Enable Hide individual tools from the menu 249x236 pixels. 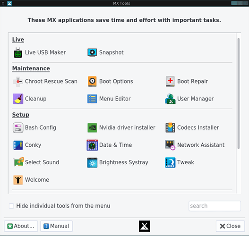pyautogui.click(x=11, y=206)
